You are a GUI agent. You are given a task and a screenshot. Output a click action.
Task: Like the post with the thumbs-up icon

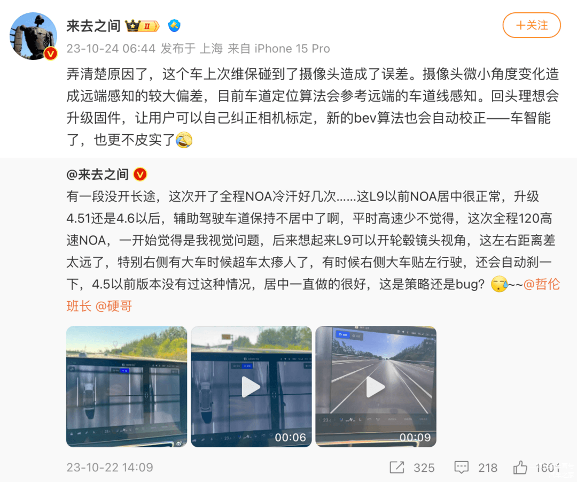point(520,467)
